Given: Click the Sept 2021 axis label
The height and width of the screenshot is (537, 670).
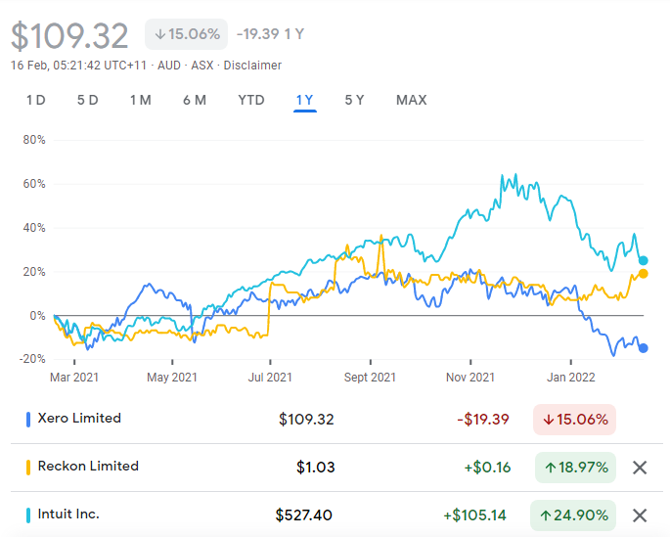Looking at the screenshot, I should [x=370, y=378].
